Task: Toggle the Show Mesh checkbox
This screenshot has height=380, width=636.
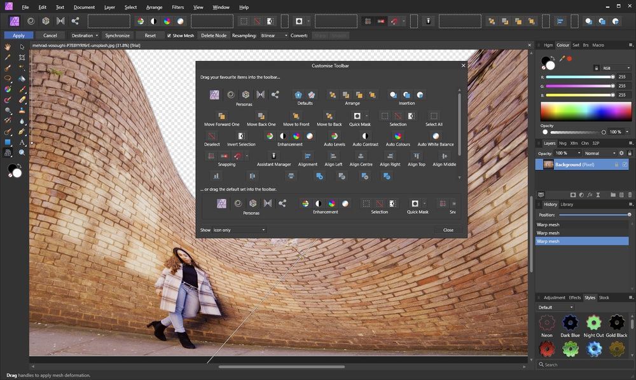Action: tap(169, 36)
